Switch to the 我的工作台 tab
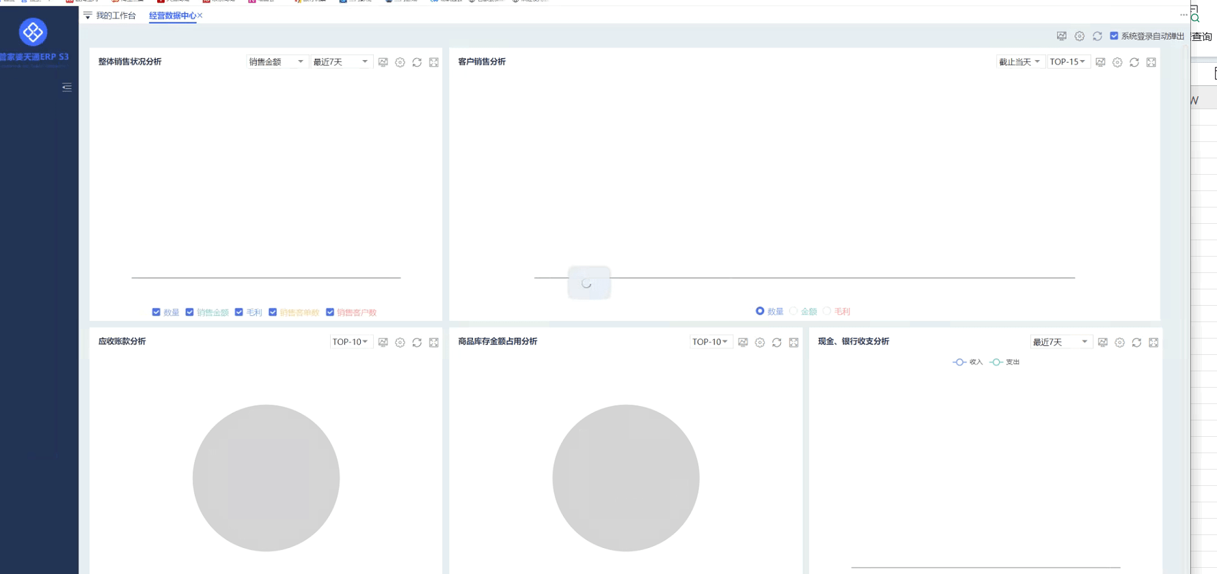 (115, 15)
